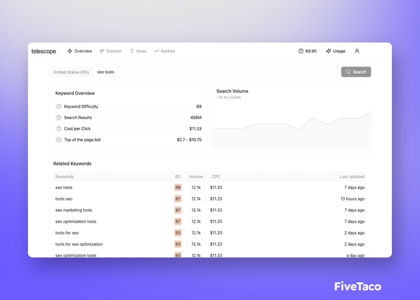This screenshot has height=300, width=420.
Task: Click the Cost per Click help icon
Action: (59, 128)
